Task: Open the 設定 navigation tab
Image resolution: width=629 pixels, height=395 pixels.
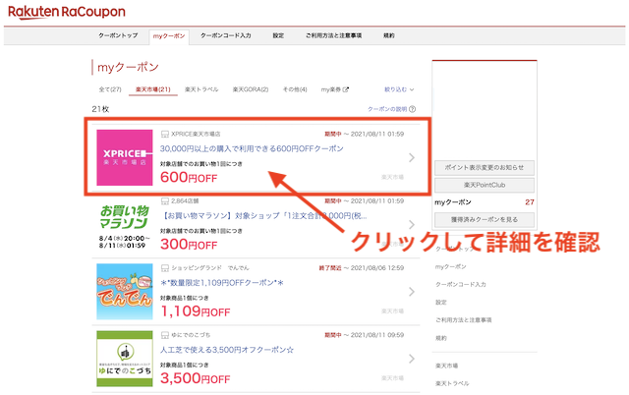Action: [x=278, y=35]
